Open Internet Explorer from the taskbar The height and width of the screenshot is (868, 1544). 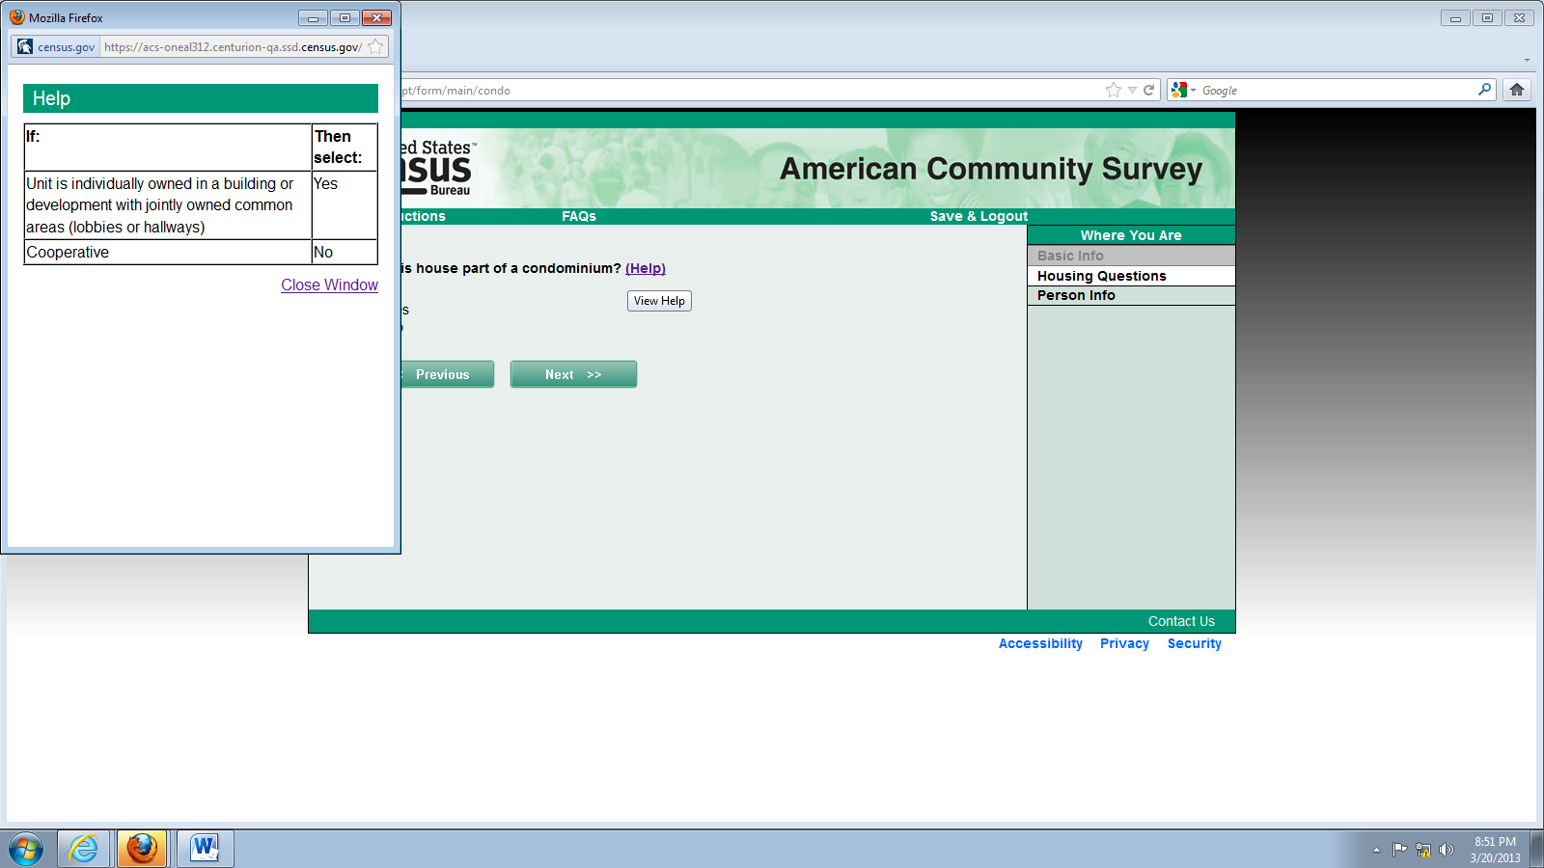[84, 849]
